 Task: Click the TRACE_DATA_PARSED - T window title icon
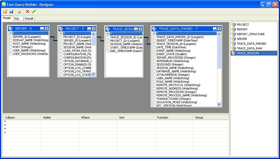click(154, 29)
